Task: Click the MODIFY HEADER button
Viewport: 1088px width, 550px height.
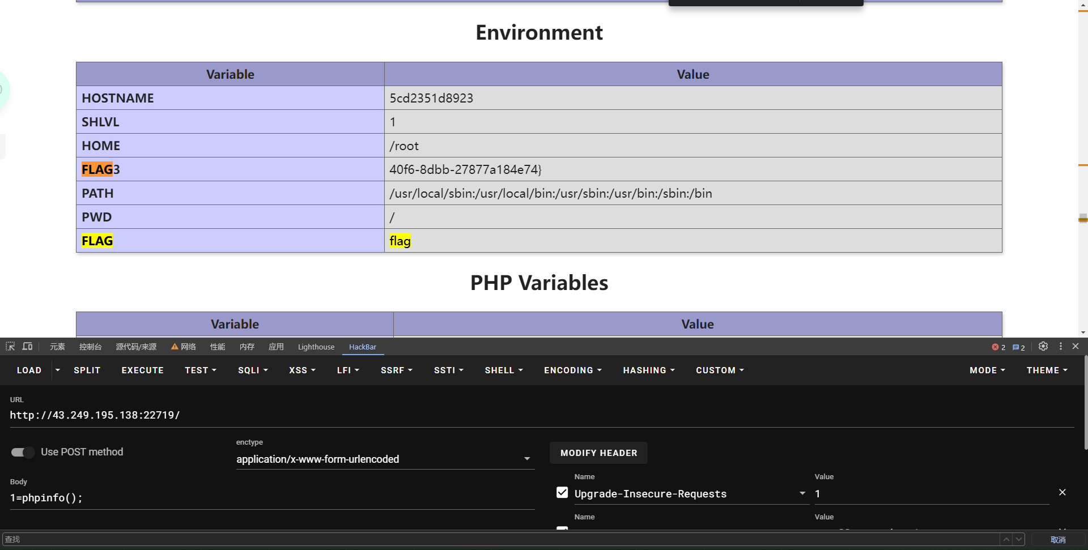Action: (x=598, y=453)
